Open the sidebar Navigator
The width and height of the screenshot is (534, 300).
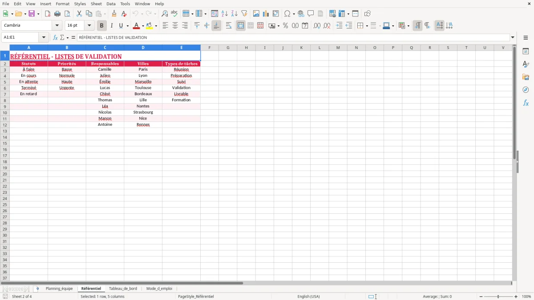point(526,90)
